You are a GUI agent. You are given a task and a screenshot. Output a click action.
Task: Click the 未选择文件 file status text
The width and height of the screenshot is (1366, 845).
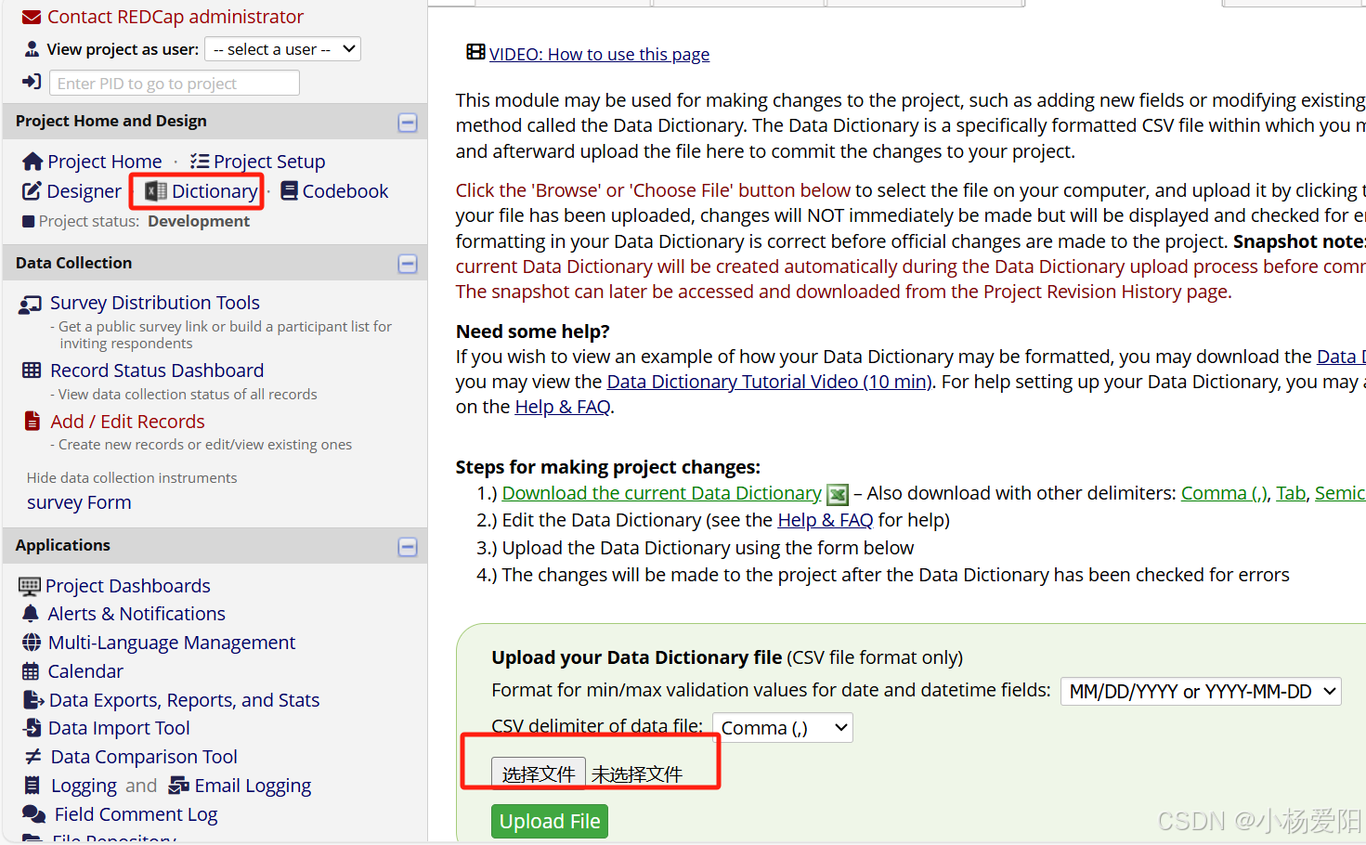point(637,774)
